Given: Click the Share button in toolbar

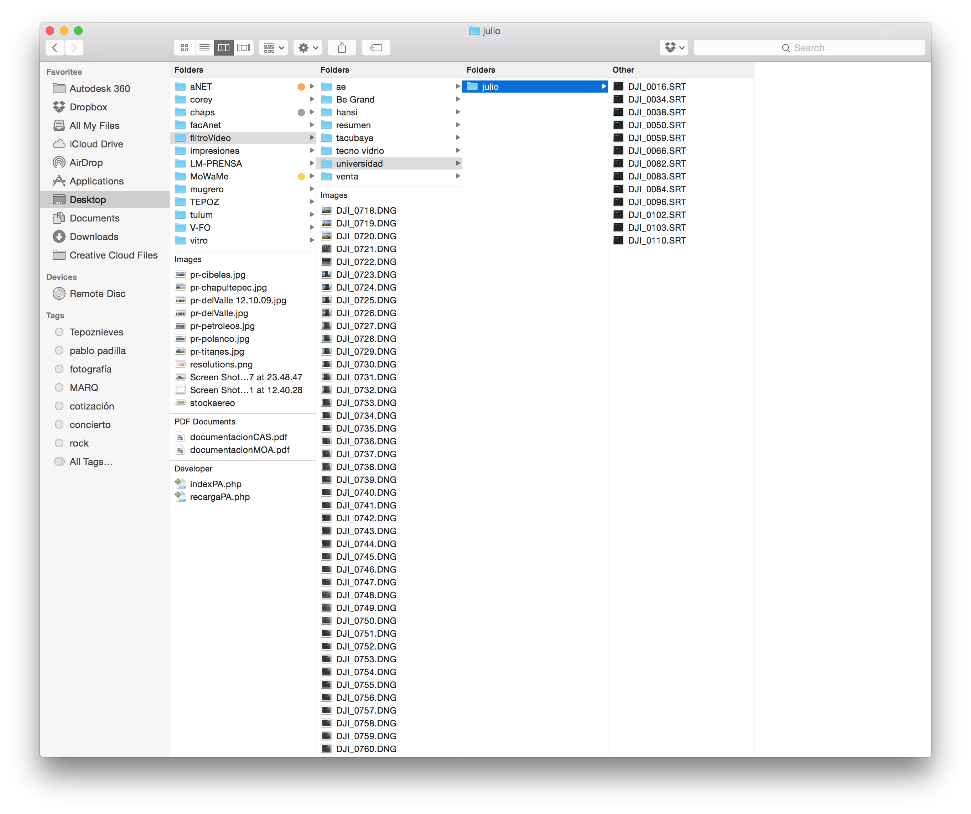Looking at the screenshot, I should 342,48.
